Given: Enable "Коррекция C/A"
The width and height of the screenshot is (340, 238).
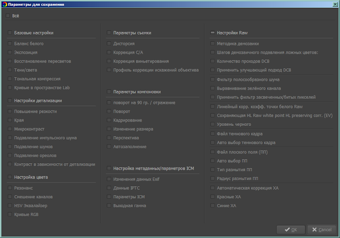Looking at the screenshot, I should click(x=109, y=52).
